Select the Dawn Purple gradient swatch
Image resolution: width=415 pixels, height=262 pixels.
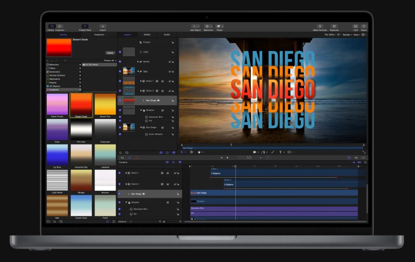pos(57,104)
